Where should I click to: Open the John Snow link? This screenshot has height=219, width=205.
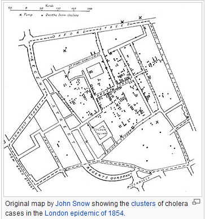pyautogui.click(x=72, y=204)
